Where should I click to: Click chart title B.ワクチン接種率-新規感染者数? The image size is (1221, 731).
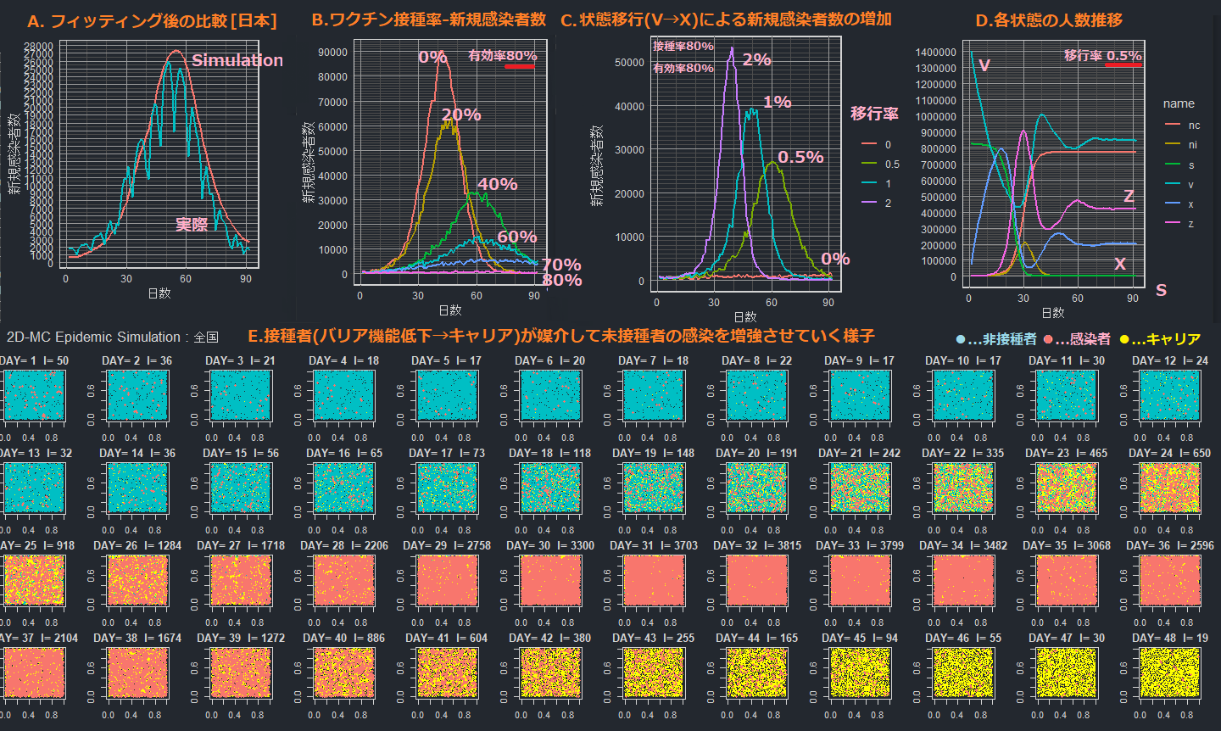429,20
